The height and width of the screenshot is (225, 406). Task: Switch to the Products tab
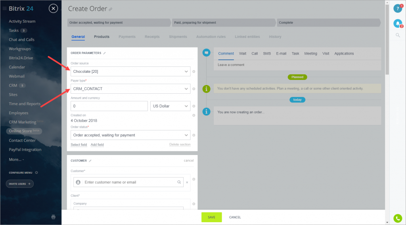click(101, 37)
